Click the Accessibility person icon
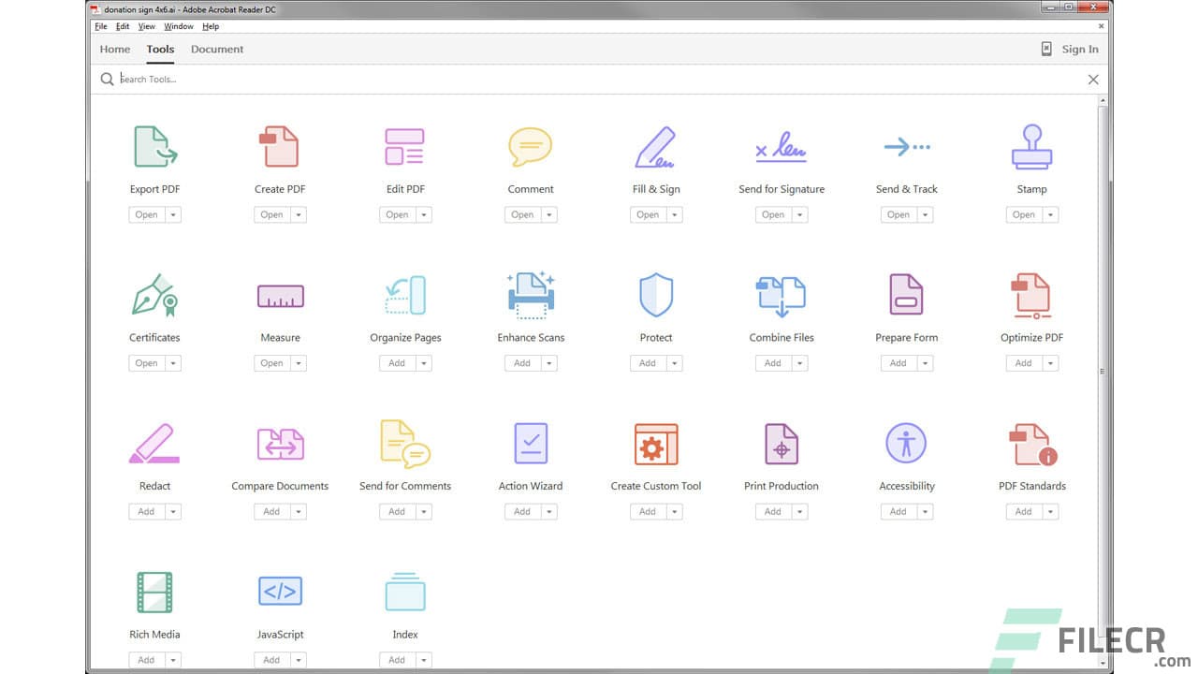Screen dimensions: 1198x674 (906, 443)
